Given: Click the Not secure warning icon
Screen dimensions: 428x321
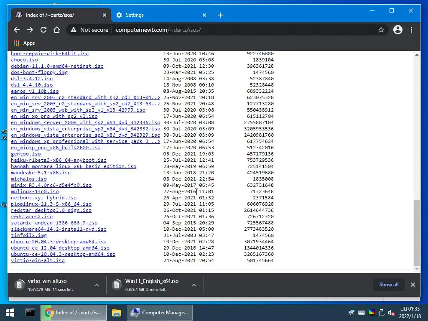Looking at the screenshot, I should pos(74,30).
